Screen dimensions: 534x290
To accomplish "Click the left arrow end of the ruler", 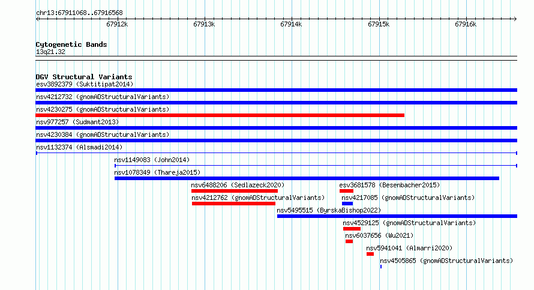I will [37, 19].
